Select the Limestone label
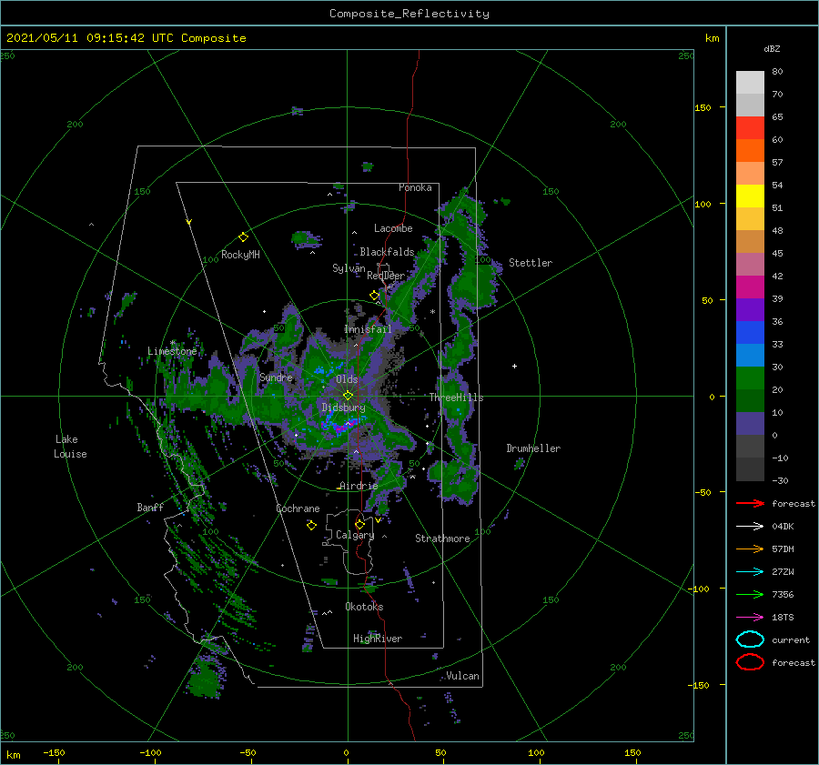Viewport: 819px width, 765px height. coord(172,351)
